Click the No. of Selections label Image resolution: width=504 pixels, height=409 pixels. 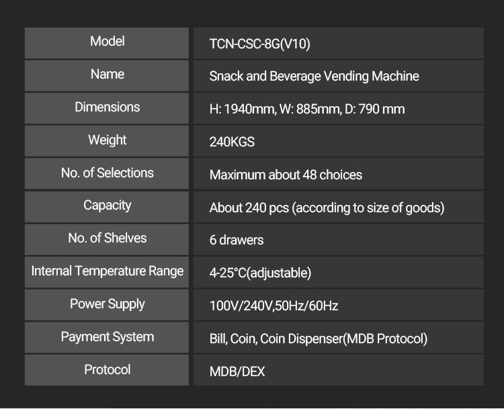tap(108, 173)
